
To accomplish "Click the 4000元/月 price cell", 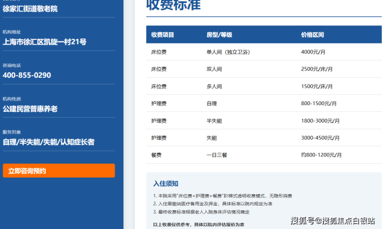I will 313,52.
